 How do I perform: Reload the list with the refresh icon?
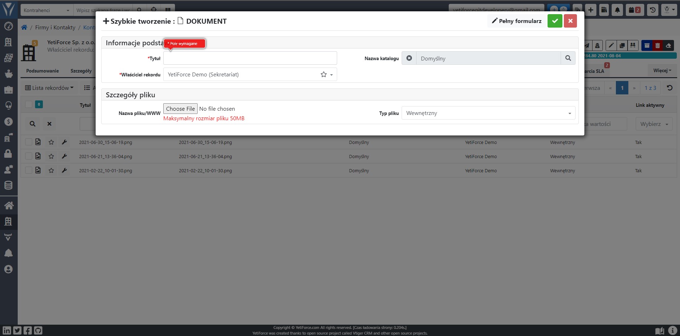(x=669, y=88)
